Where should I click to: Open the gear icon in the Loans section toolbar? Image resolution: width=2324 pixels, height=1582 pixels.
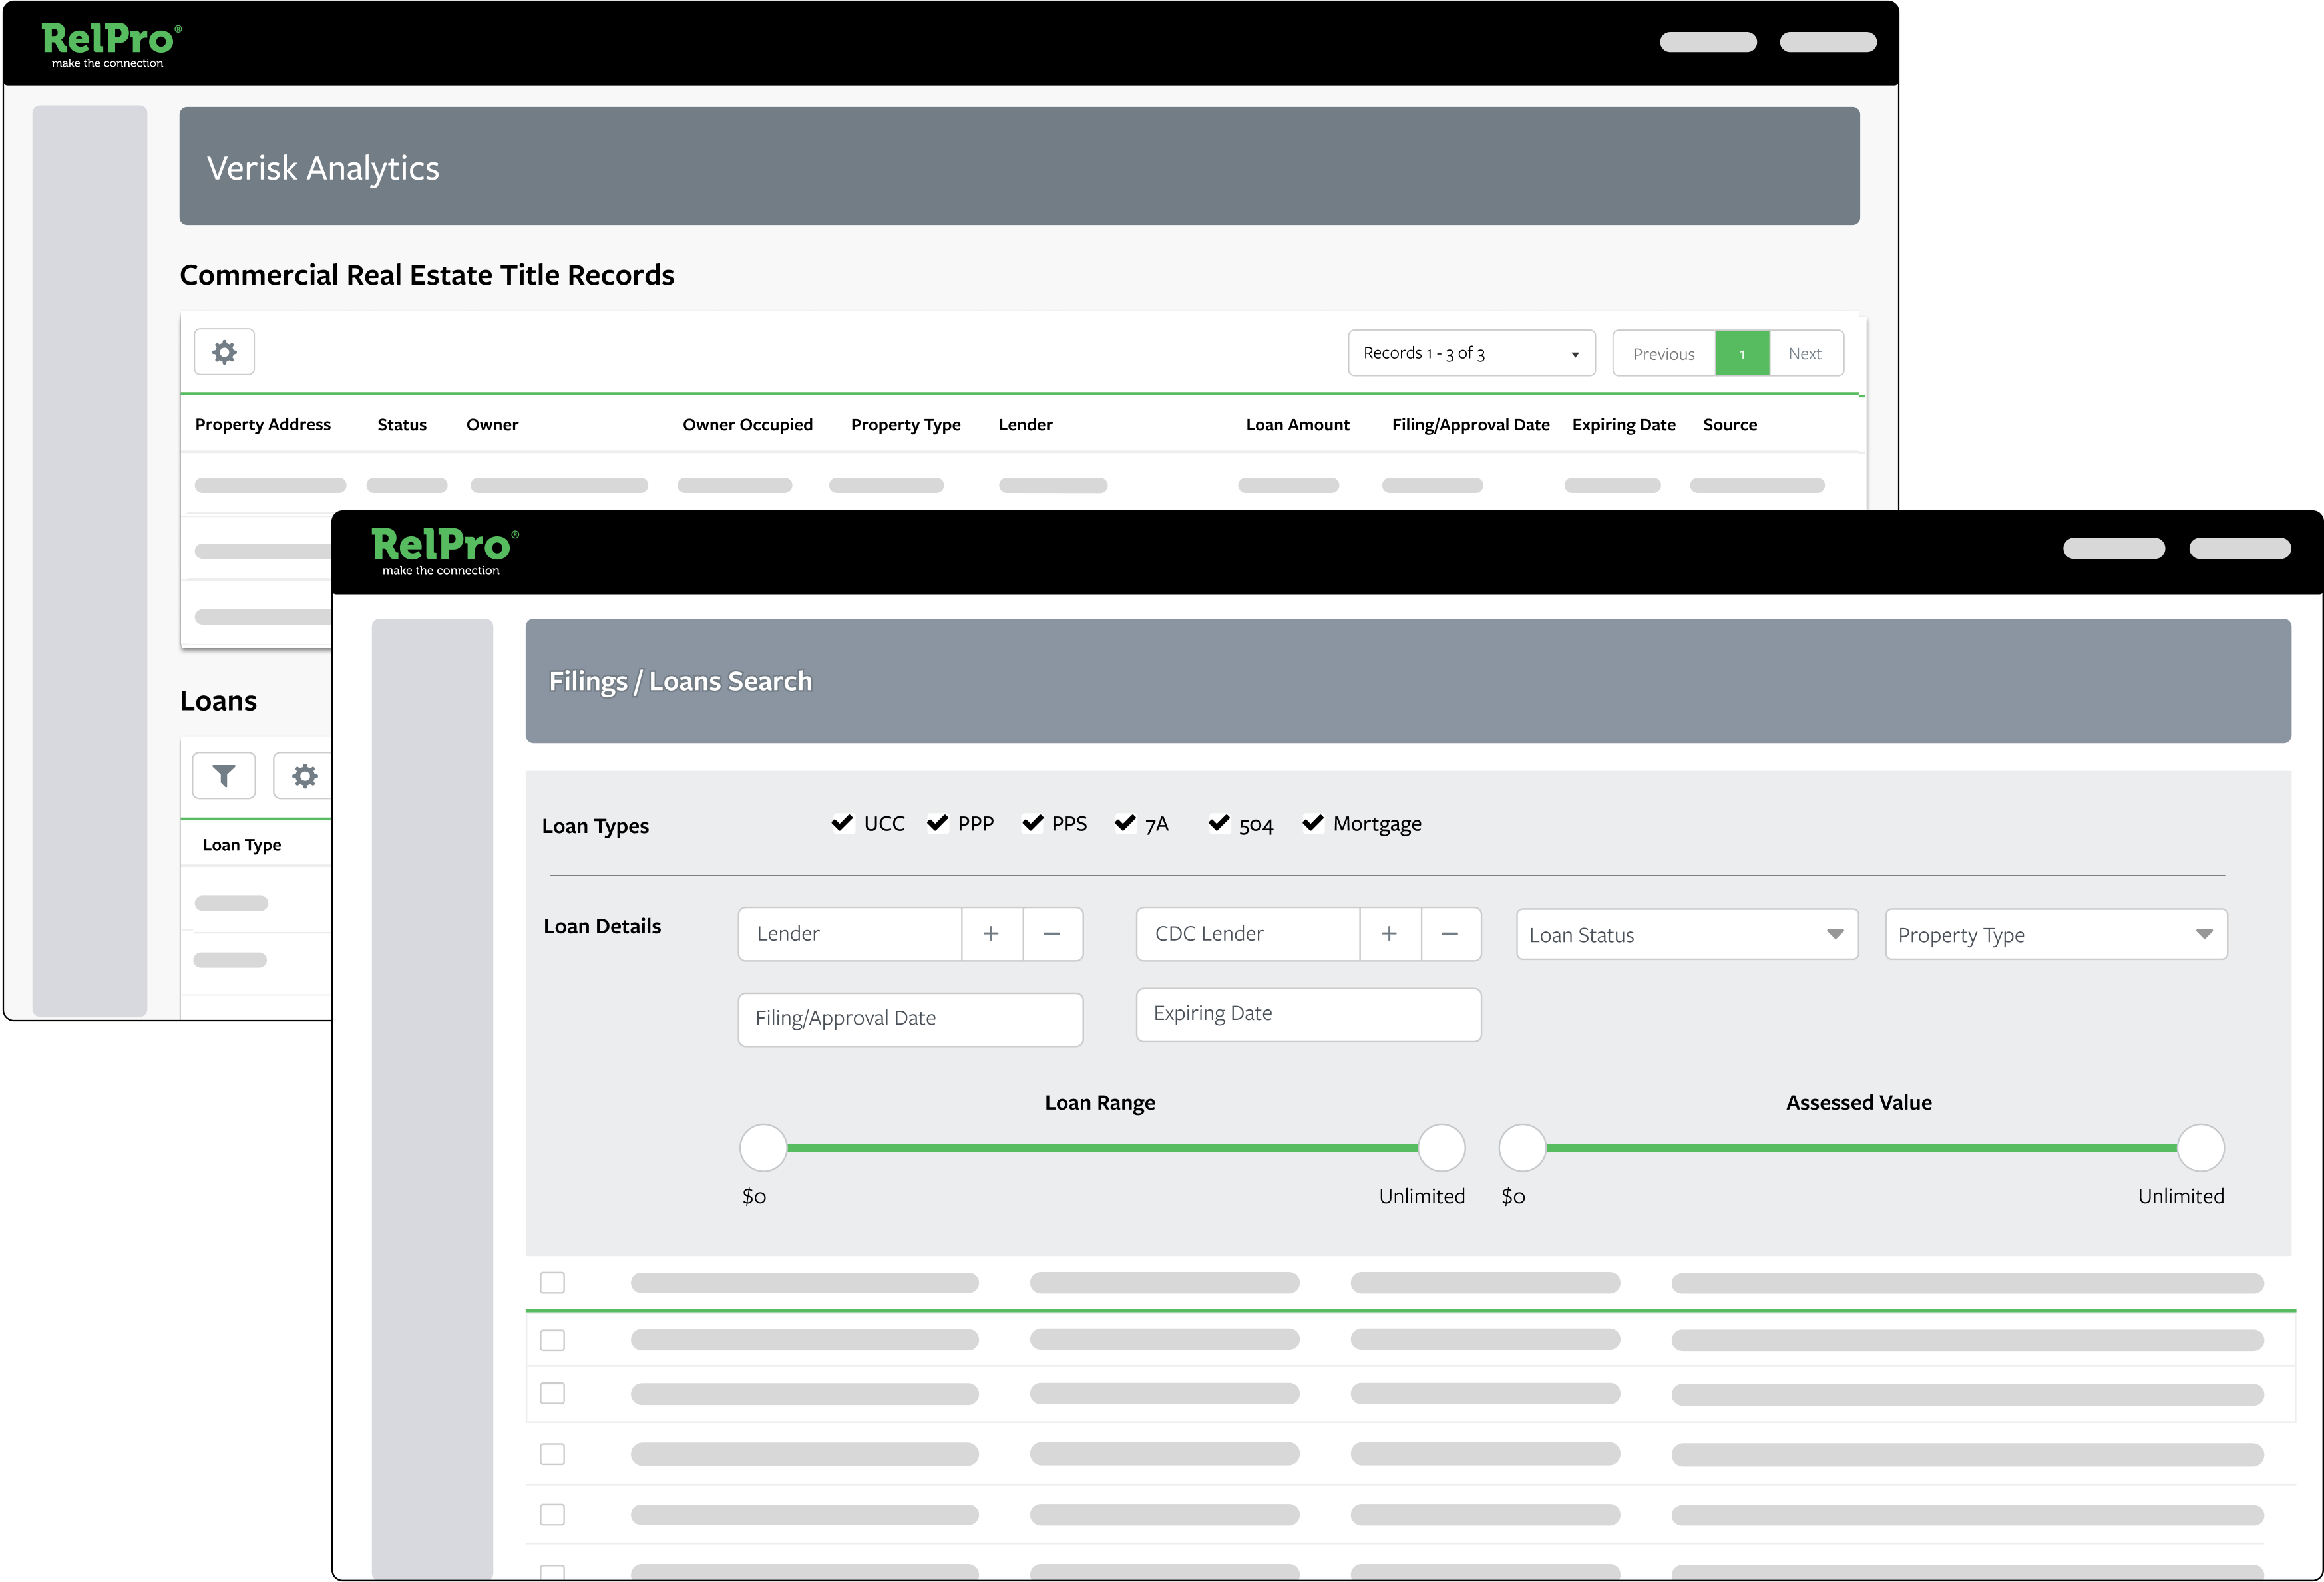coord(304,776)
